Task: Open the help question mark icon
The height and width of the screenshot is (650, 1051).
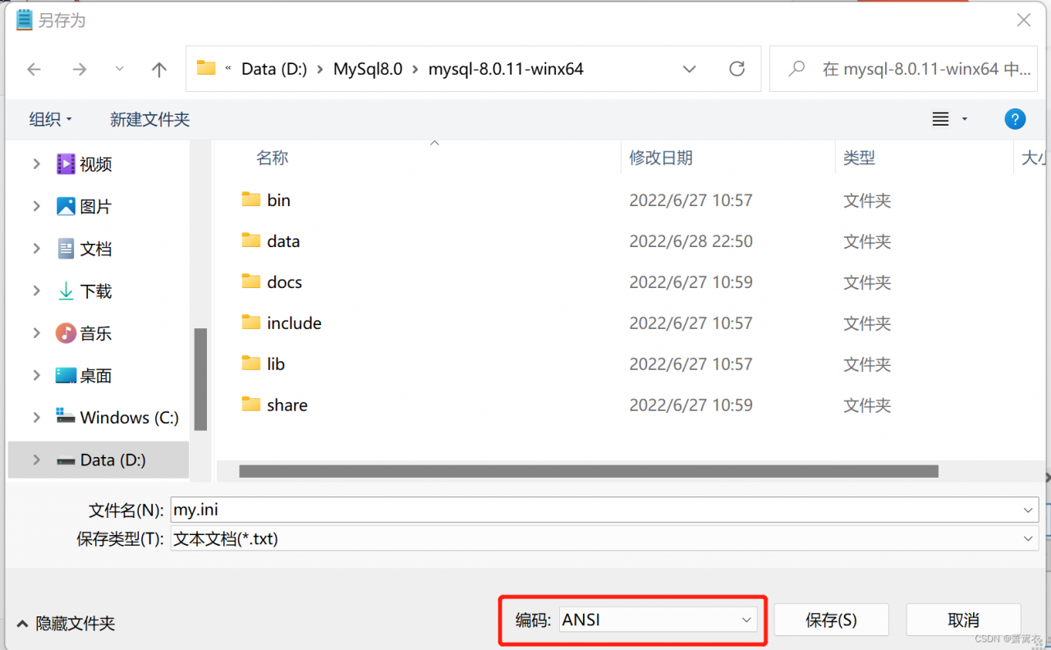Action: coord(1015,119)
